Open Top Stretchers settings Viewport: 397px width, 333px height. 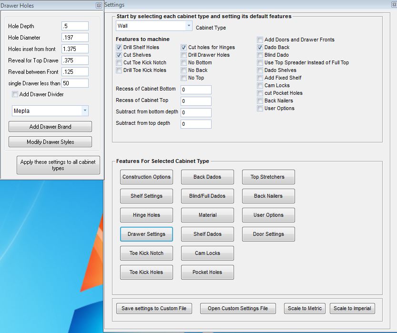[268, 177]
